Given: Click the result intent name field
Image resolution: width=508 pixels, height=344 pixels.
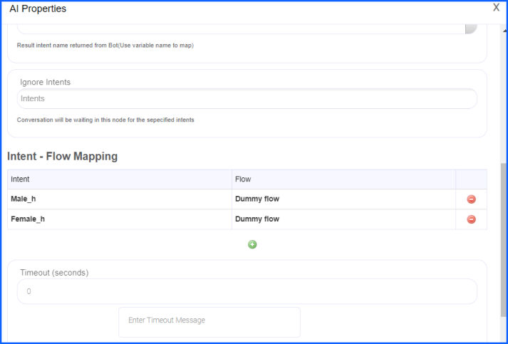Looking at the screenshot, I should tap(241, 28).
